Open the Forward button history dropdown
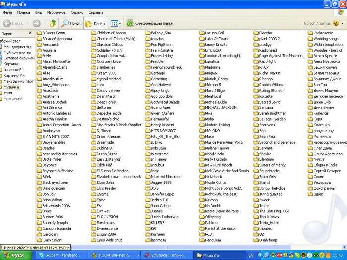This screenshot has height=260, width=347. click(45, 23)
